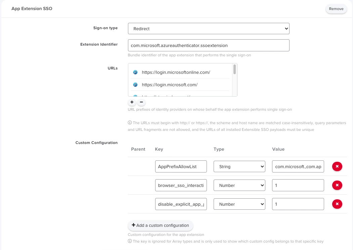Click the URLs list scrollbar
353x250 pixels.
point(234,69)
